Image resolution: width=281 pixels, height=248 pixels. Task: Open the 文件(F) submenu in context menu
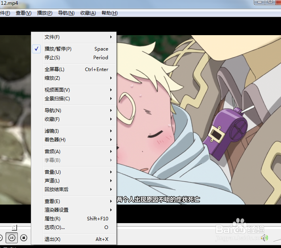pos(74,37)
